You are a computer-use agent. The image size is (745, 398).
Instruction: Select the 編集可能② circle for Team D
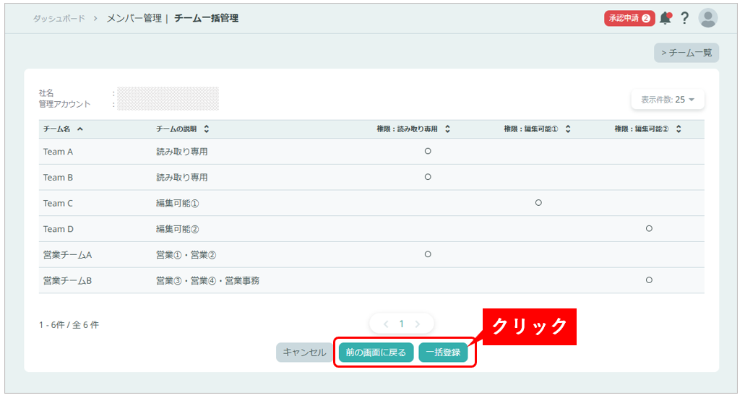[649, 228]
